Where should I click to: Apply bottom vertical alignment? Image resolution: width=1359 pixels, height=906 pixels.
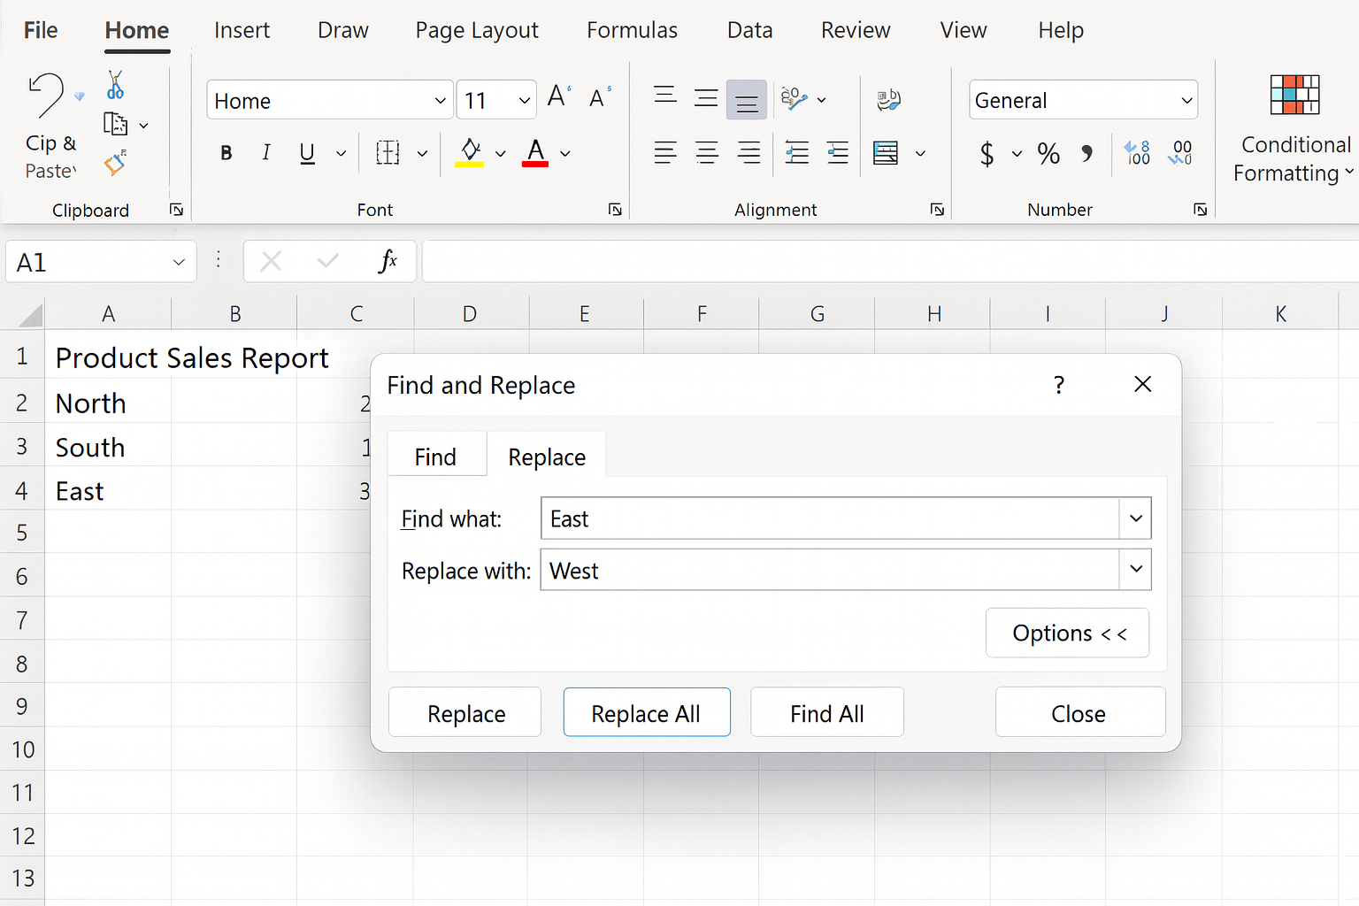click(x=747, y=100)
